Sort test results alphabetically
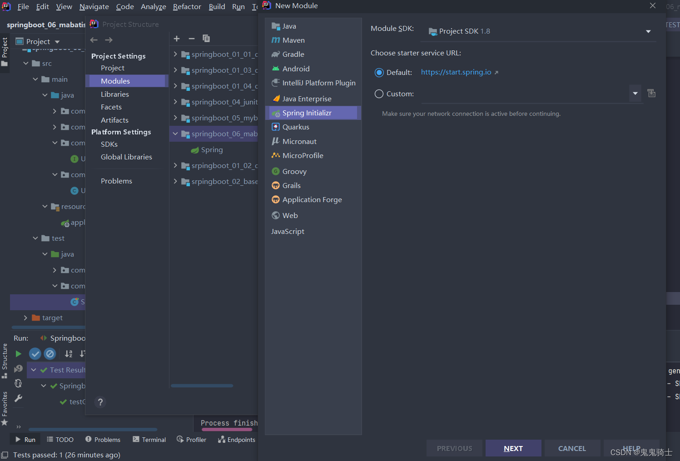 point(69,353)
